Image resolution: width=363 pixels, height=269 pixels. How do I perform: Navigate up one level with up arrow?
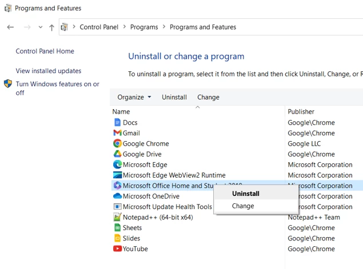(51, 27)
